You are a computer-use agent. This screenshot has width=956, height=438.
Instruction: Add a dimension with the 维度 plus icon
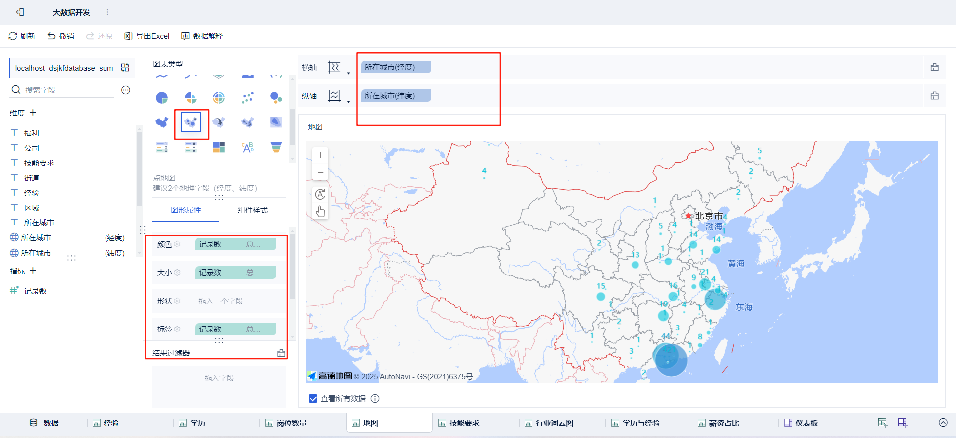point(33,113)
